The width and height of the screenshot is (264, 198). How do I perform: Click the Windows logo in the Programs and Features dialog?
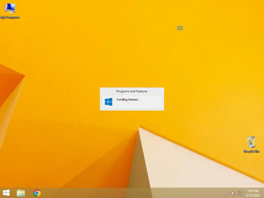[109, 102]
